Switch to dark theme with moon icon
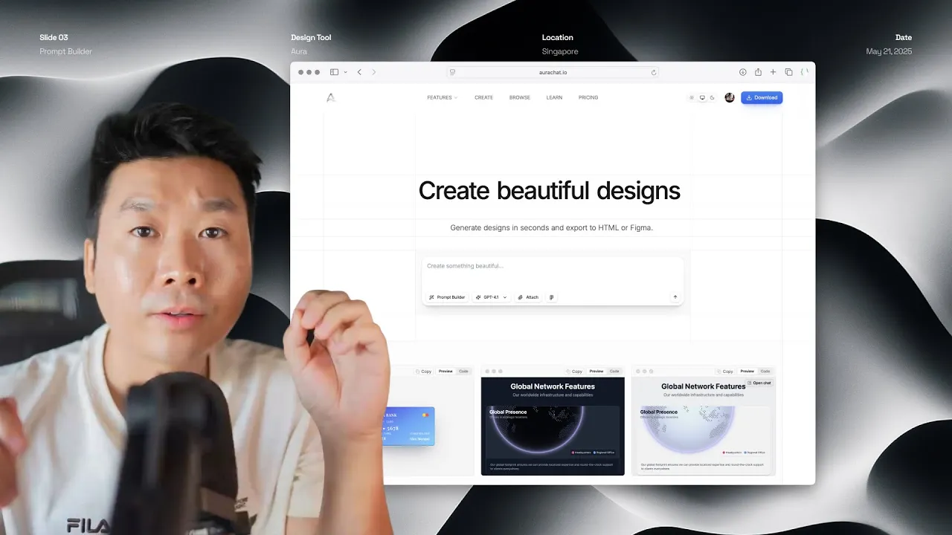Viewport: 952px width, 535px height. pos(713,97)
